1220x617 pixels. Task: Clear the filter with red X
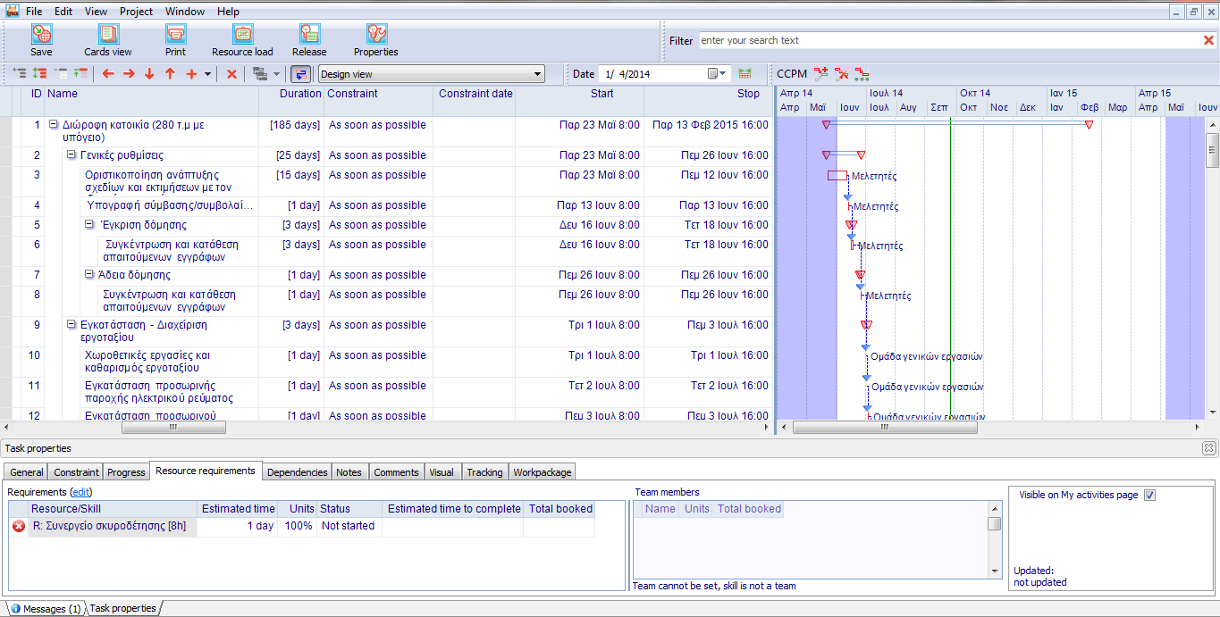coord(1209,40)
